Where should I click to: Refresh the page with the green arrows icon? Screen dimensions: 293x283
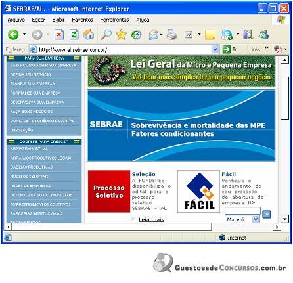click(x=74, y=35)
